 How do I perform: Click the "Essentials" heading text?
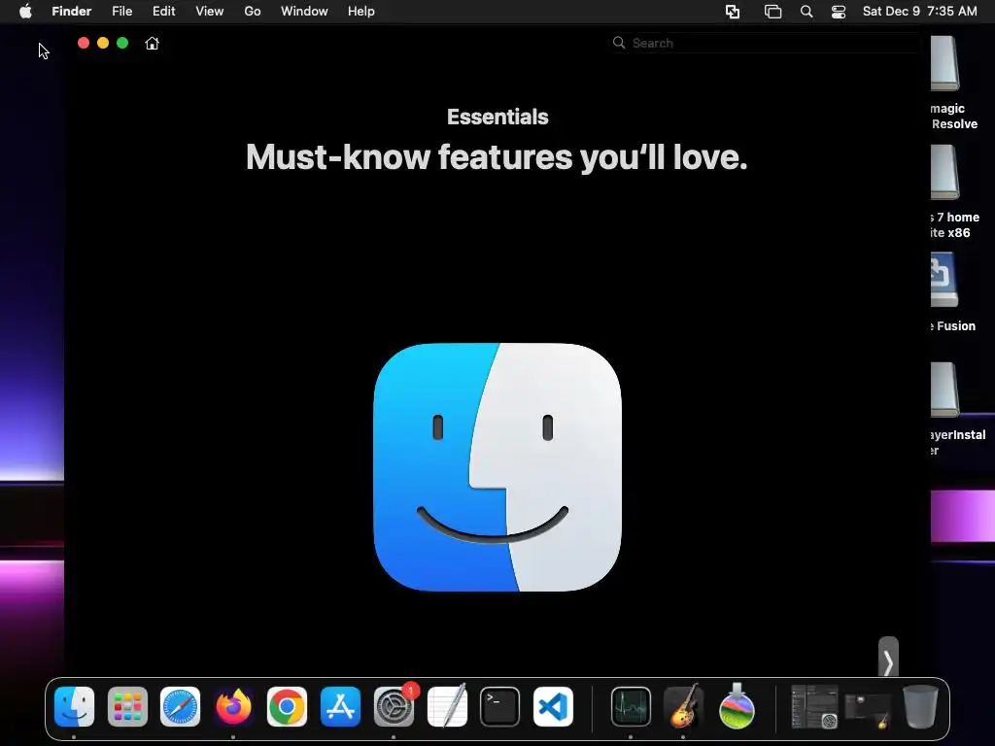tap(497, 117)
